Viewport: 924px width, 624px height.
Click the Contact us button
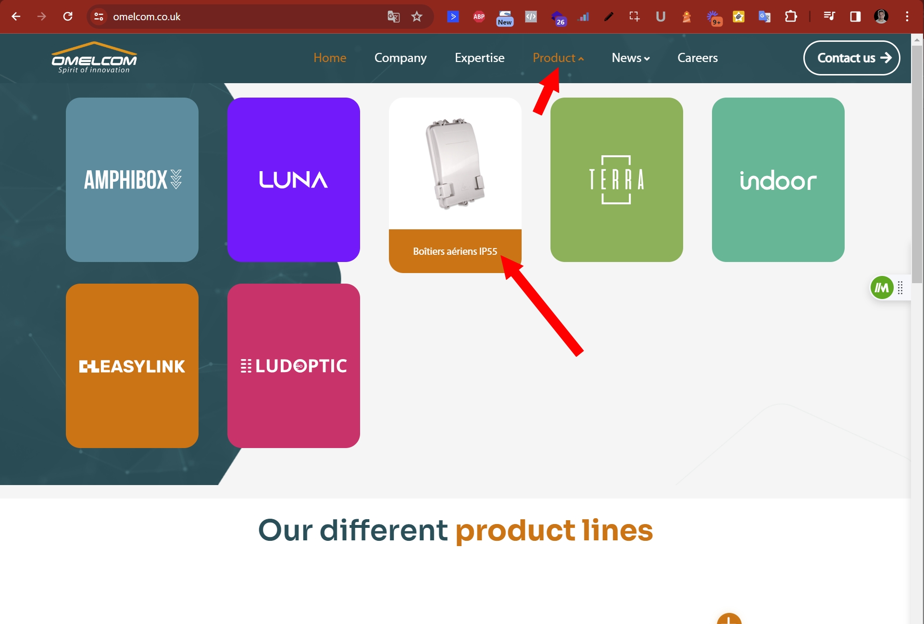pyautogui.click(x=852, y=58)
